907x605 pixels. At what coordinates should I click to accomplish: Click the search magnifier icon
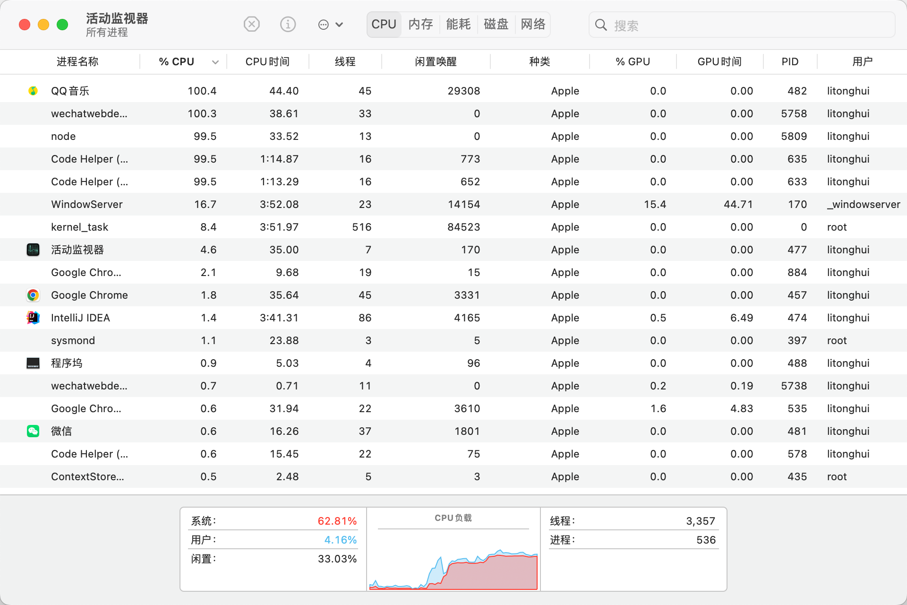(601, 25)
